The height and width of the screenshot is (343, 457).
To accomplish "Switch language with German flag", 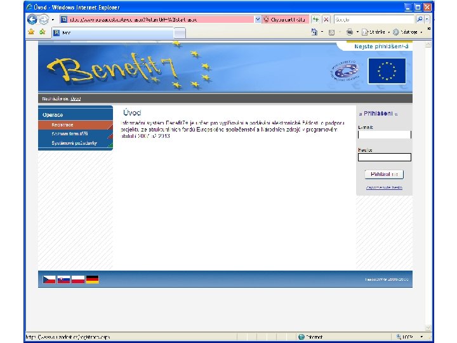I will coord(93,279).
